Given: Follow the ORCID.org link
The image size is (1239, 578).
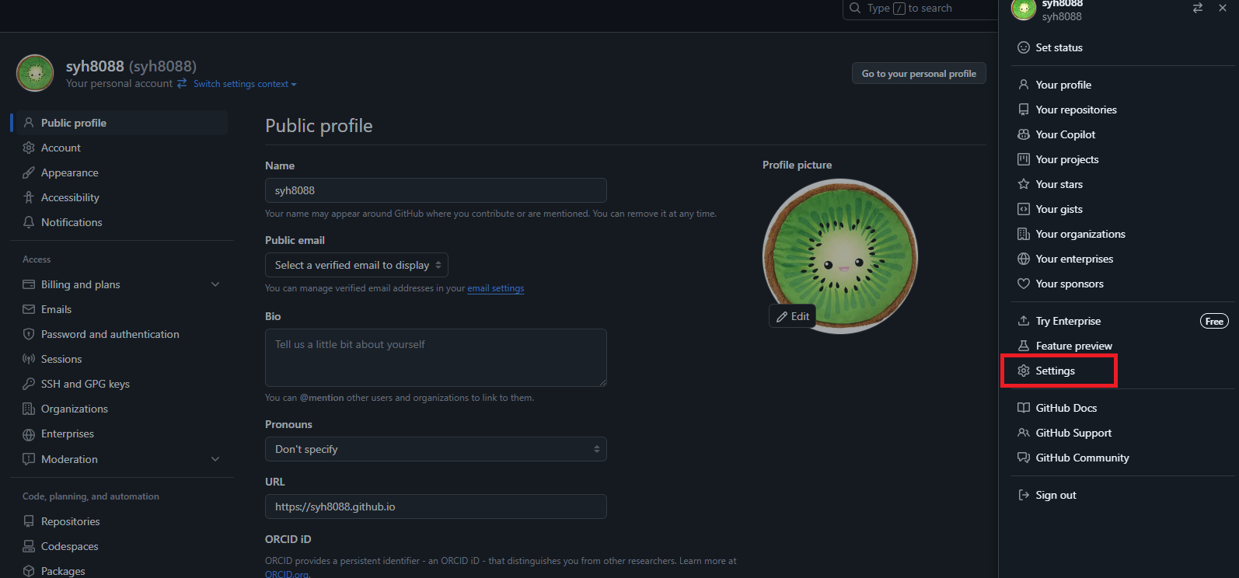Looking at the screenshot, I should (287, 574).
